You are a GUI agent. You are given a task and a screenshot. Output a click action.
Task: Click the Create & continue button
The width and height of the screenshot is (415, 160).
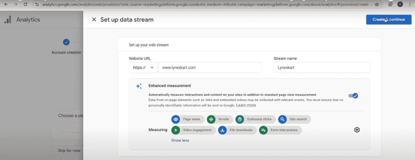[x=389, y=19]
